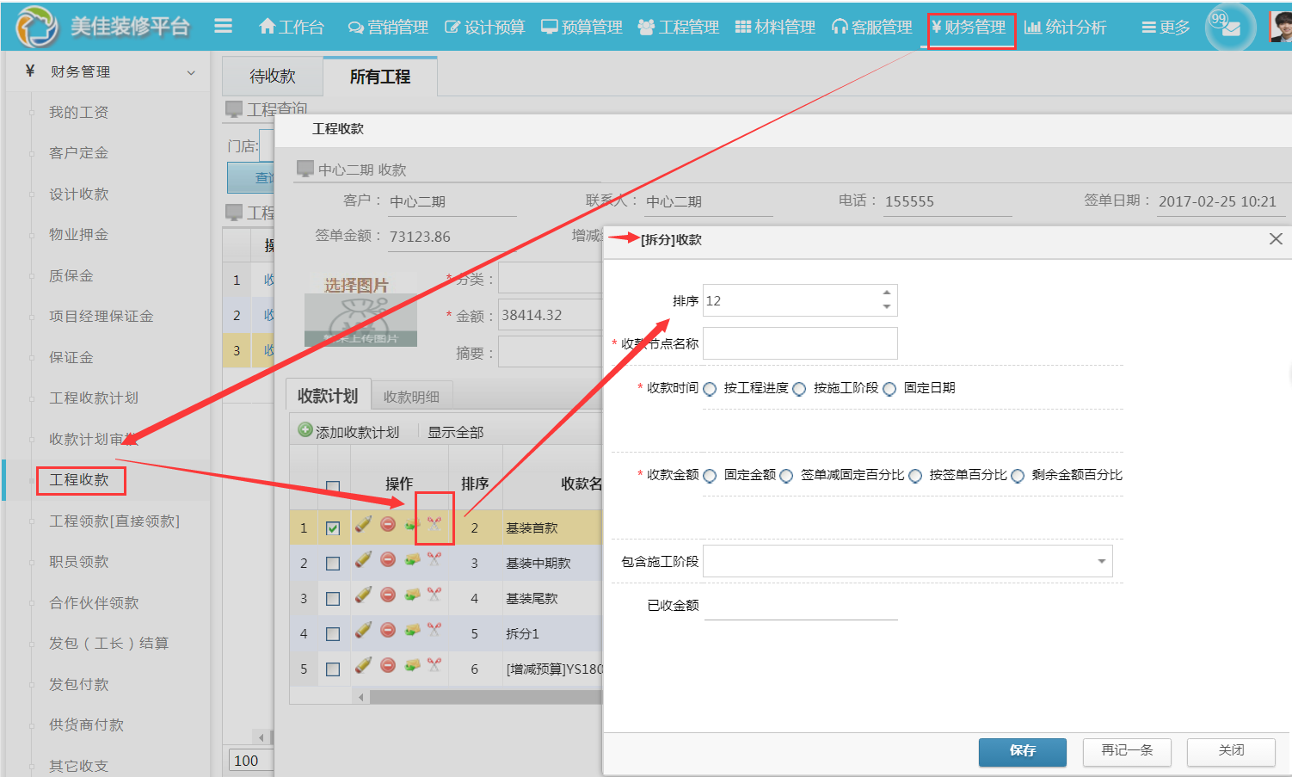Image resolution: width=1292 pixels, height=777 pixels.
Task: Click the hamburger menu icon beside 美佳装修平台
Action: (x=223, y=26)
